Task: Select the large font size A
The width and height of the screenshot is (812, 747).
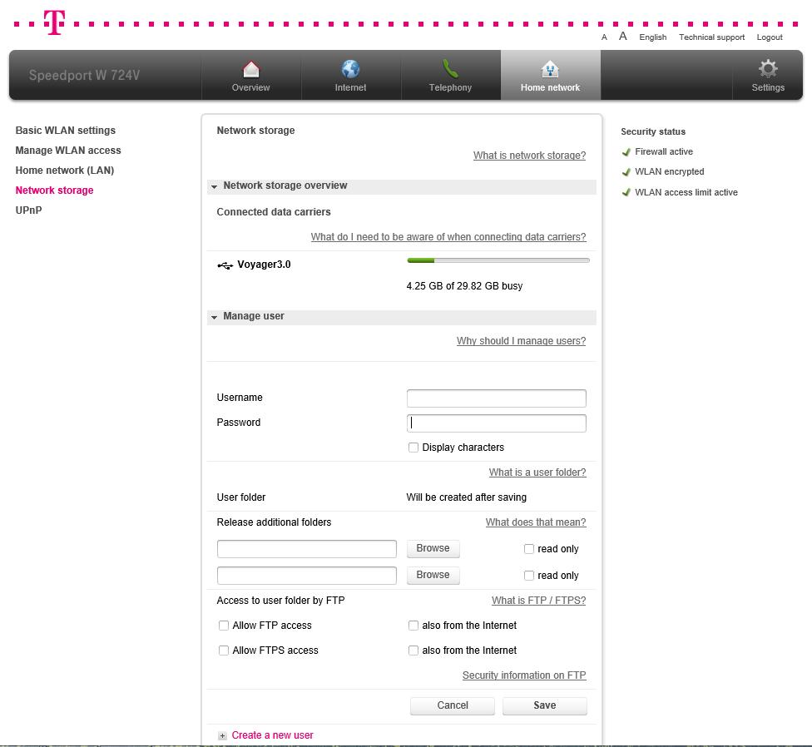Action: pyautogui.click(x=623, y=37)
